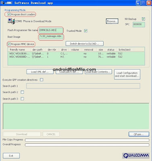This screenshot has height=161, width=152.
Task: Click the volume column header
Action: click(75, 50)
